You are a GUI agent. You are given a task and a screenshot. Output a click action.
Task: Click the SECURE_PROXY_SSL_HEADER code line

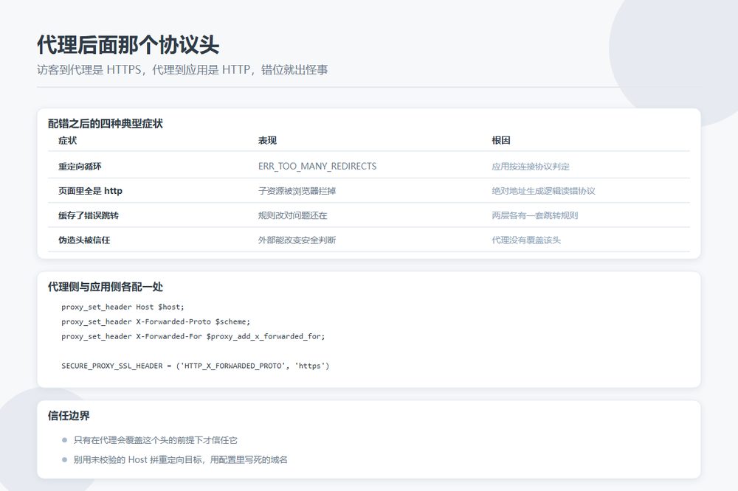click(196, 366)
